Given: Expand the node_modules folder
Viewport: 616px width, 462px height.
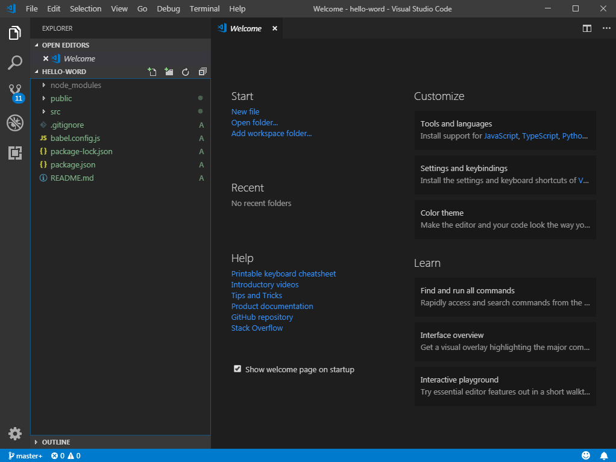Looking at the screenshot, I should 75,85.
